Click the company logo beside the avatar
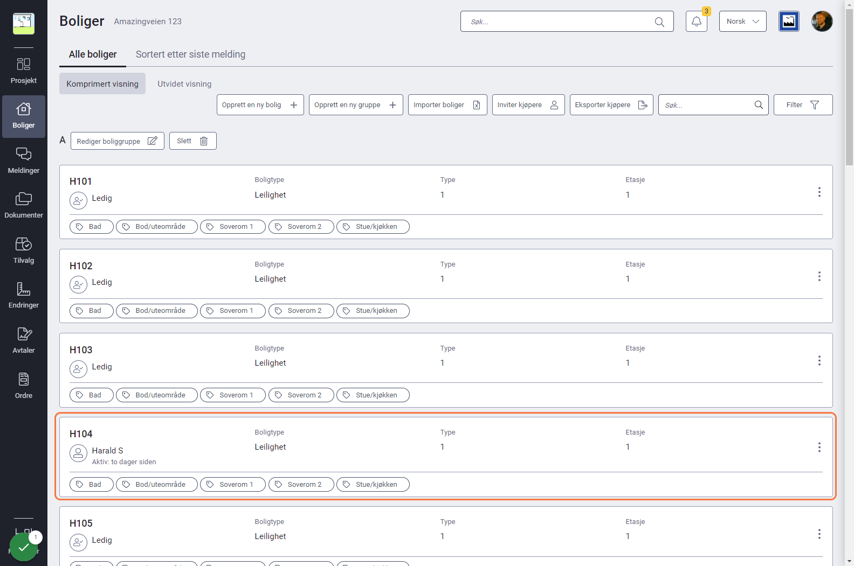This screenshot has height=566, width=854. (x=789, y=22)
